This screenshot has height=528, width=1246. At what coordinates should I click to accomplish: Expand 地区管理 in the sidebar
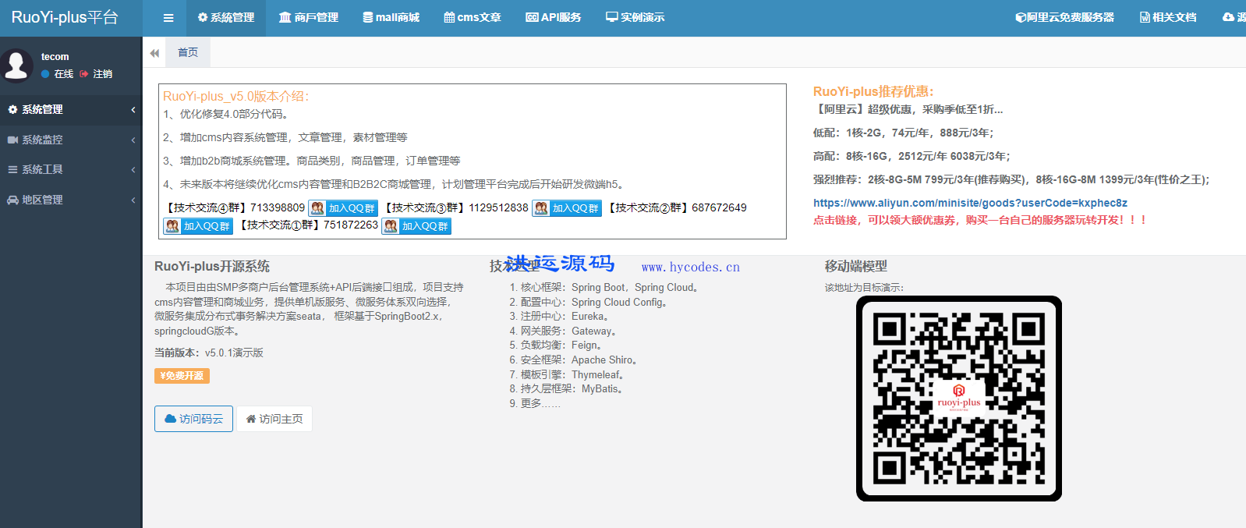(71, 200)
